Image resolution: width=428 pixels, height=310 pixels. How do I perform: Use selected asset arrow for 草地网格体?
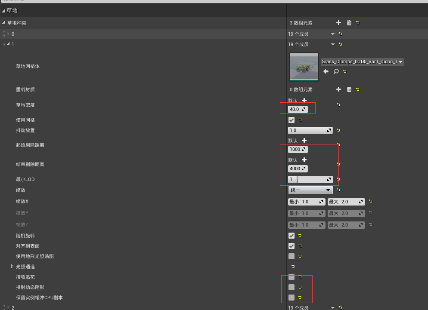[x=326, y=71]
